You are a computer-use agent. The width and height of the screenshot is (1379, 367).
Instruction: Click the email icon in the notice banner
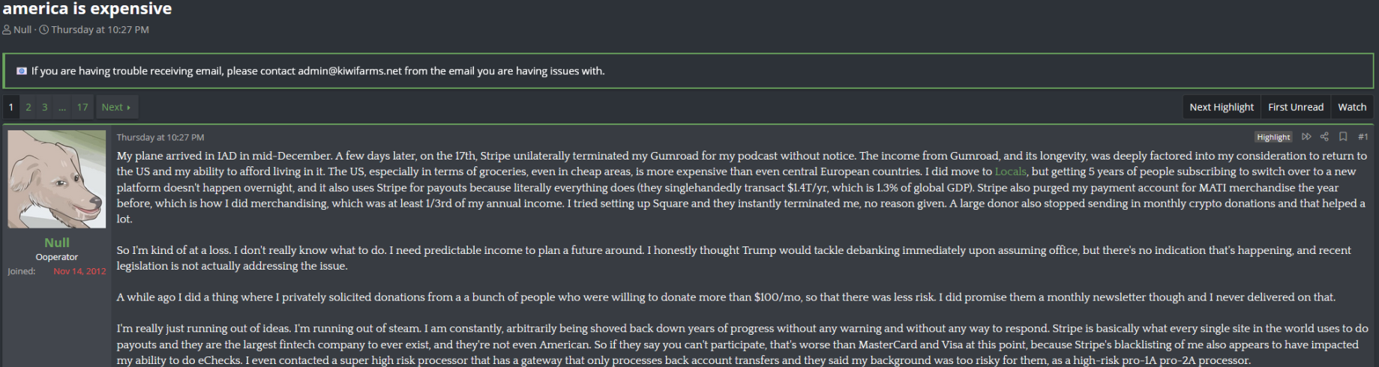pos(22,71)
